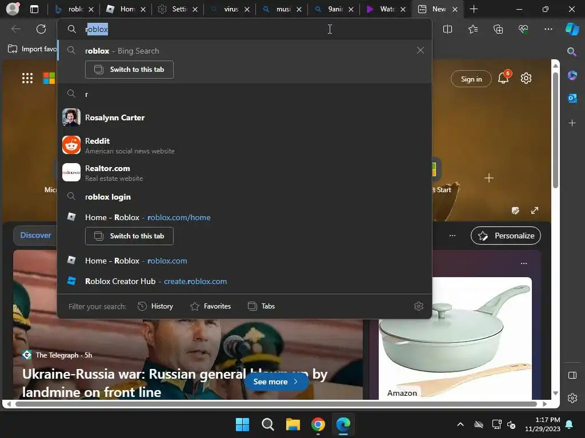Open the feed options ellipsis beside Personalize
Image resolution: width=585 pixels, height=438 pixels.
(452, 236)
